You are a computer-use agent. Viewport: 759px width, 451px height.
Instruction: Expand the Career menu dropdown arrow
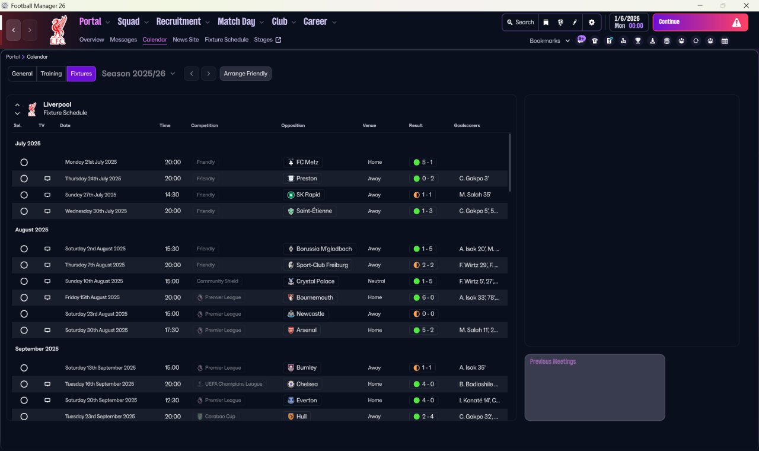point(334,23)
